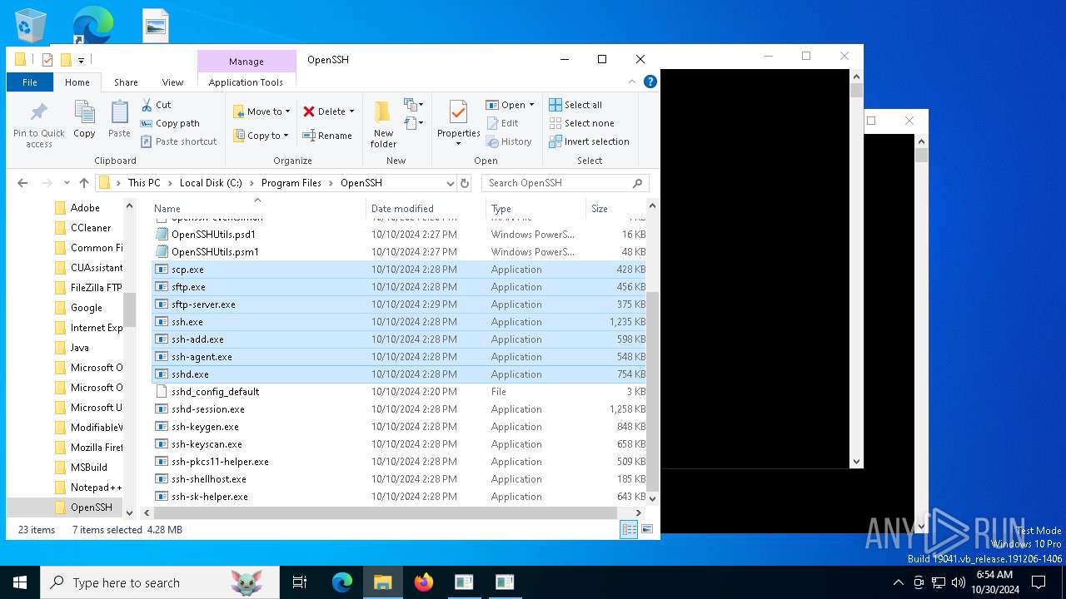Sort by Date modified column
Image resolution: width=1066 pixels, height=599 pixels.
click(426, 208)
